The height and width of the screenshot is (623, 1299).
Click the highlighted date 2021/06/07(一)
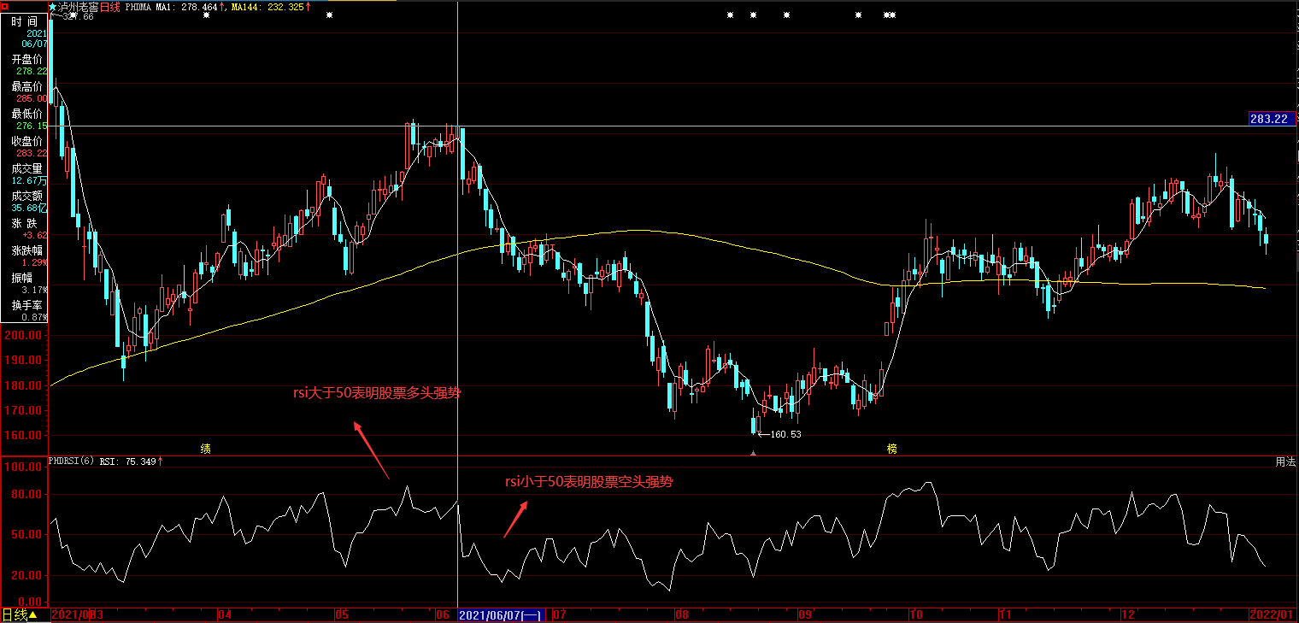pyautogui.click(x=502, y=614)
